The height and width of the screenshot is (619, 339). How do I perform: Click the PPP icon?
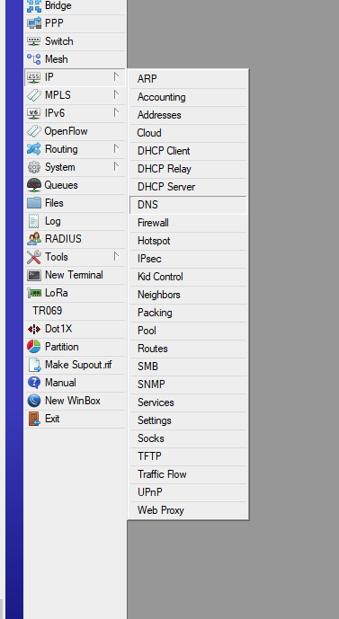tap(34, 23)
